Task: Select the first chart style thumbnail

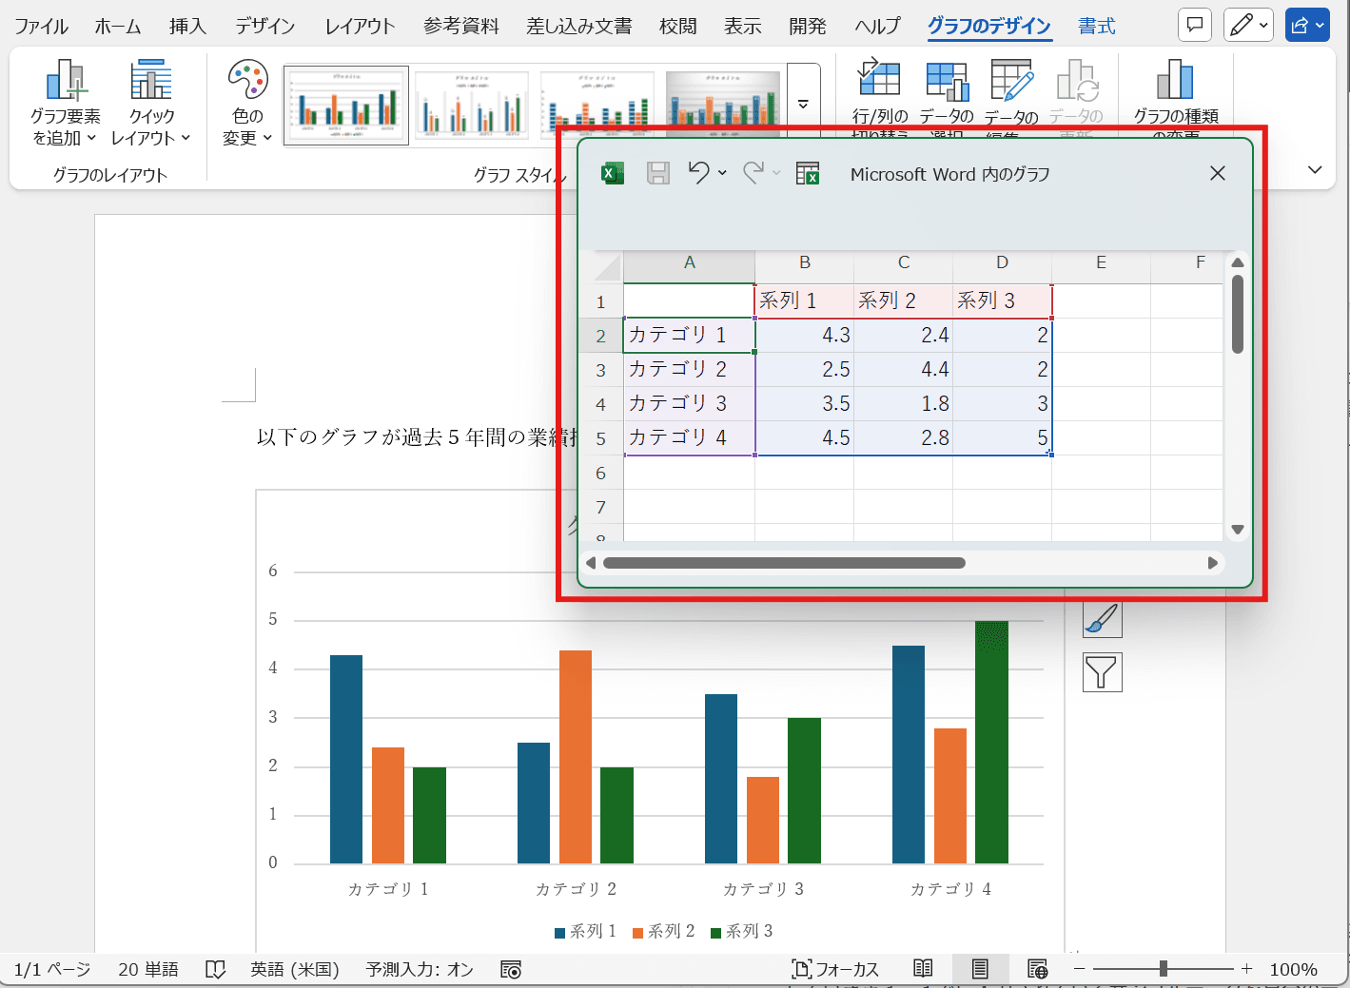Action: click(x=346, y=105)
